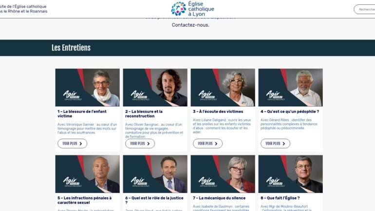
Task: Open VOIR PLUS for La blessure et la reconstruction
Action: (140, 144)
